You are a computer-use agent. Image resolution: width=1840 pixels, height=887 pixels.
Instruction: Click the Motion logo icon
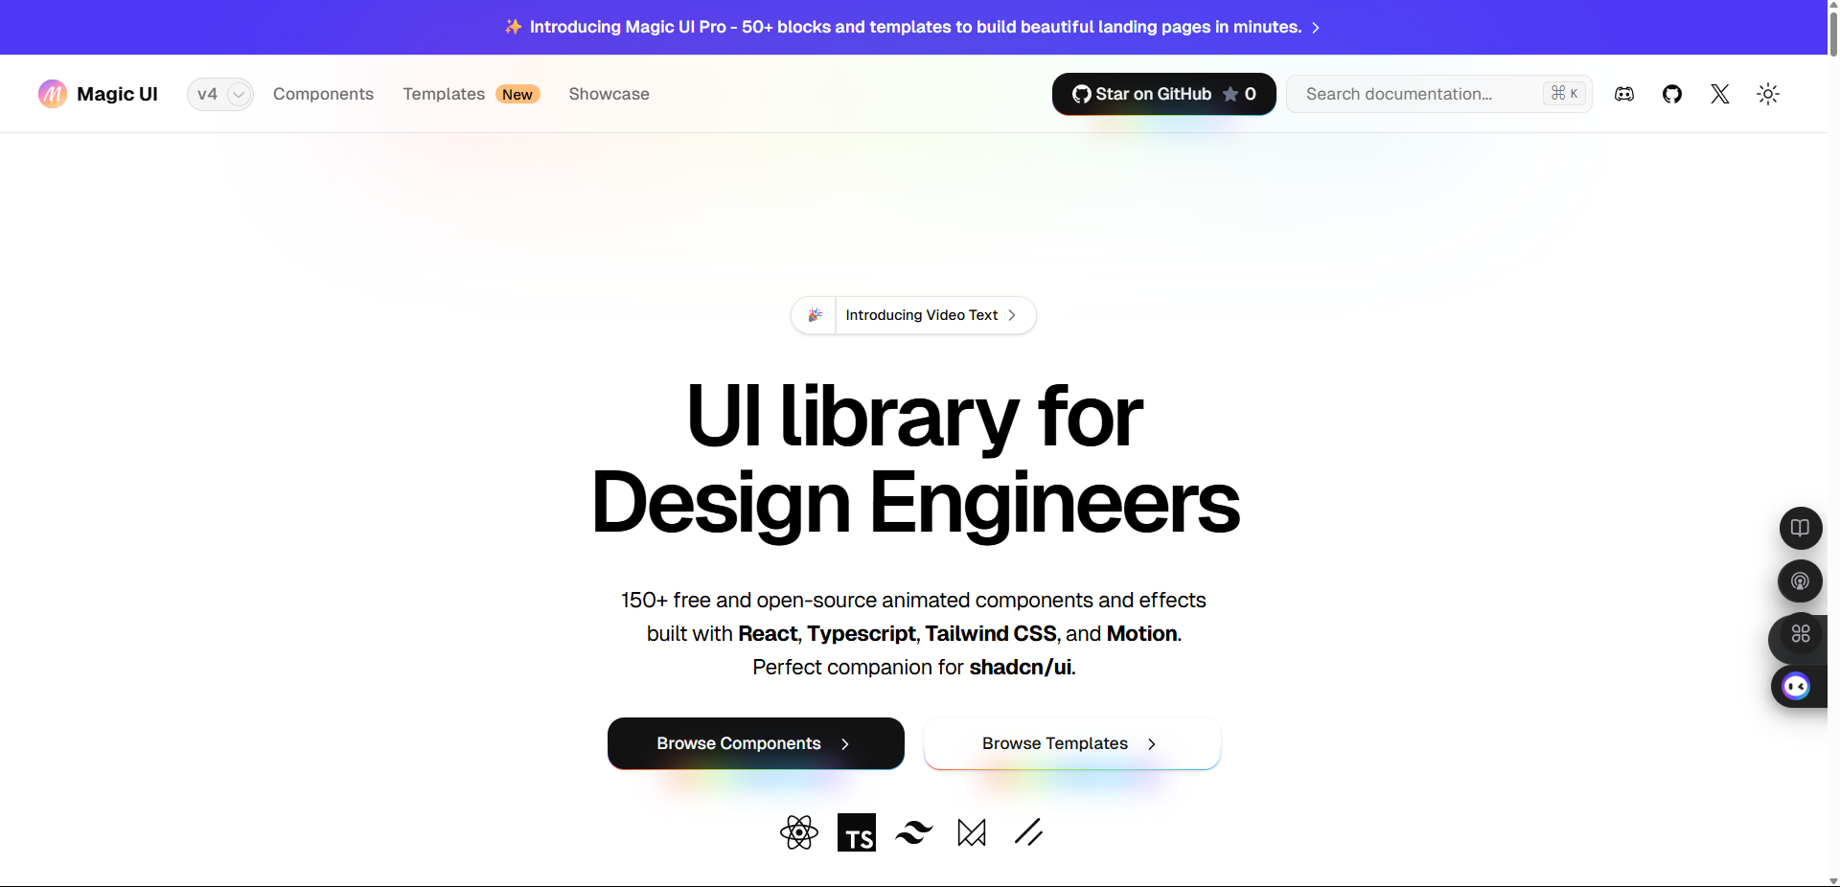tap(971, 832)
